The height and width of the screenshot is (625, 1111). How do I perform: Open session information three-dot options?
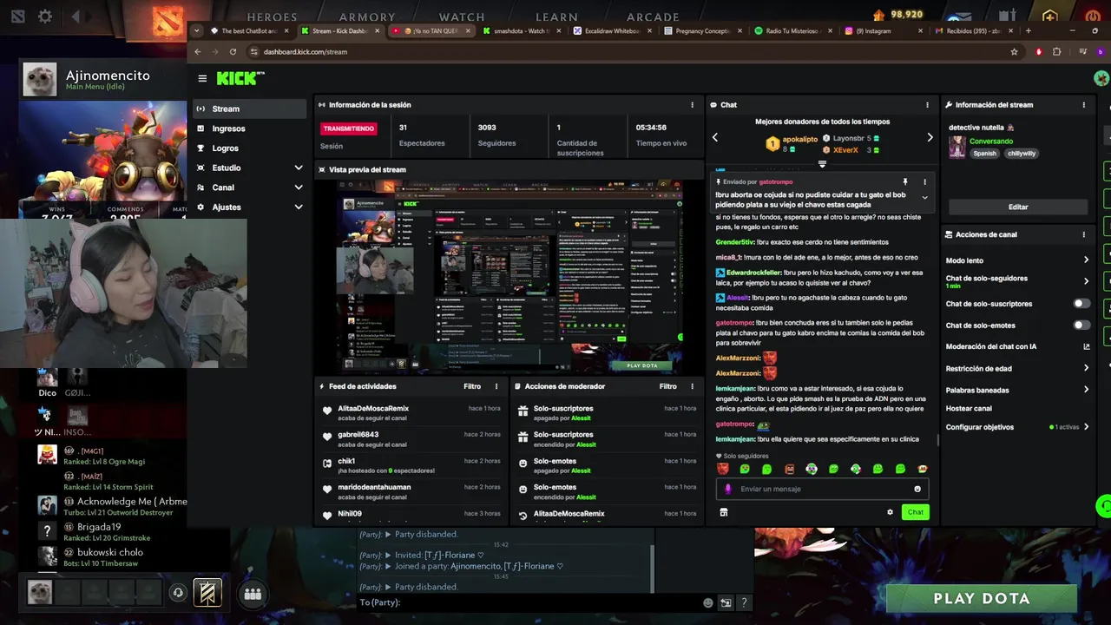[x=692, y=105]
